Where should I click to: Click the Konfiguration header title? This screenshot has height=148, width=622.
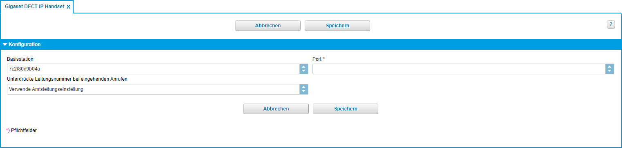pos(25,44)
